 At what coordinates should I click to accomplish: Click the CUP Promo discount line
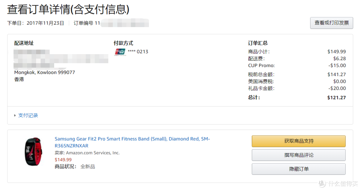click(297, 65)
